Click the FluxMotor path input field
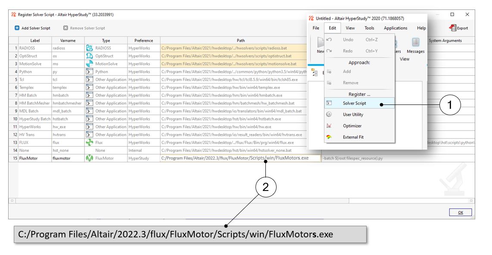 [240, 158]
